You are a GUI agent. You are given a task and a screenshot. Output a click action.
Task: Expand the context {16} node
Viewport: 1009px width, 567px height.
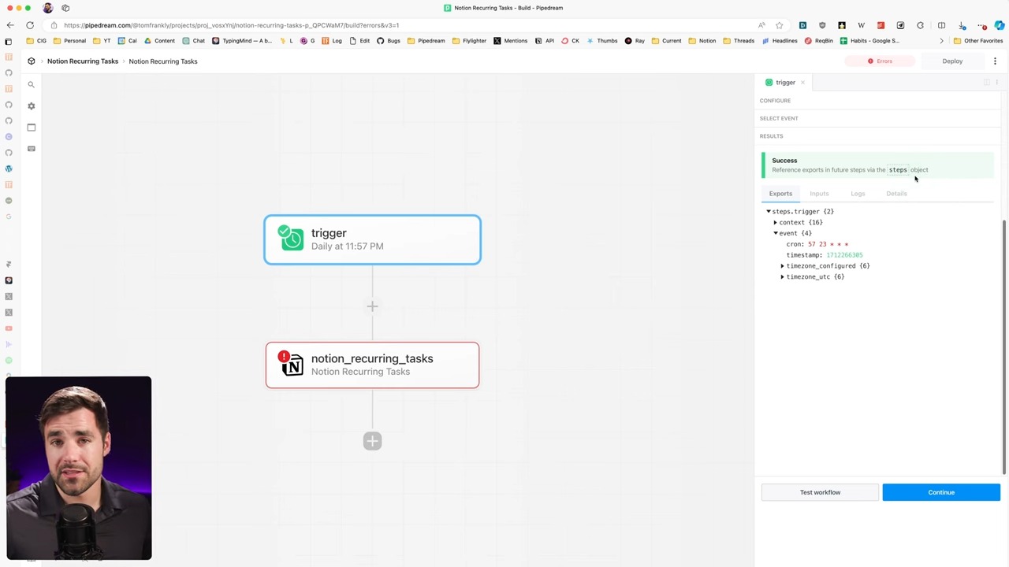click(776, 223)
